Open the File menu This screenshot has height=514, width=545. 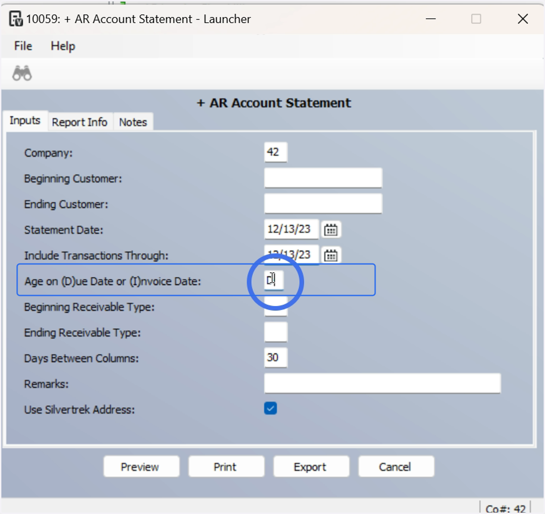coord(23,46)
